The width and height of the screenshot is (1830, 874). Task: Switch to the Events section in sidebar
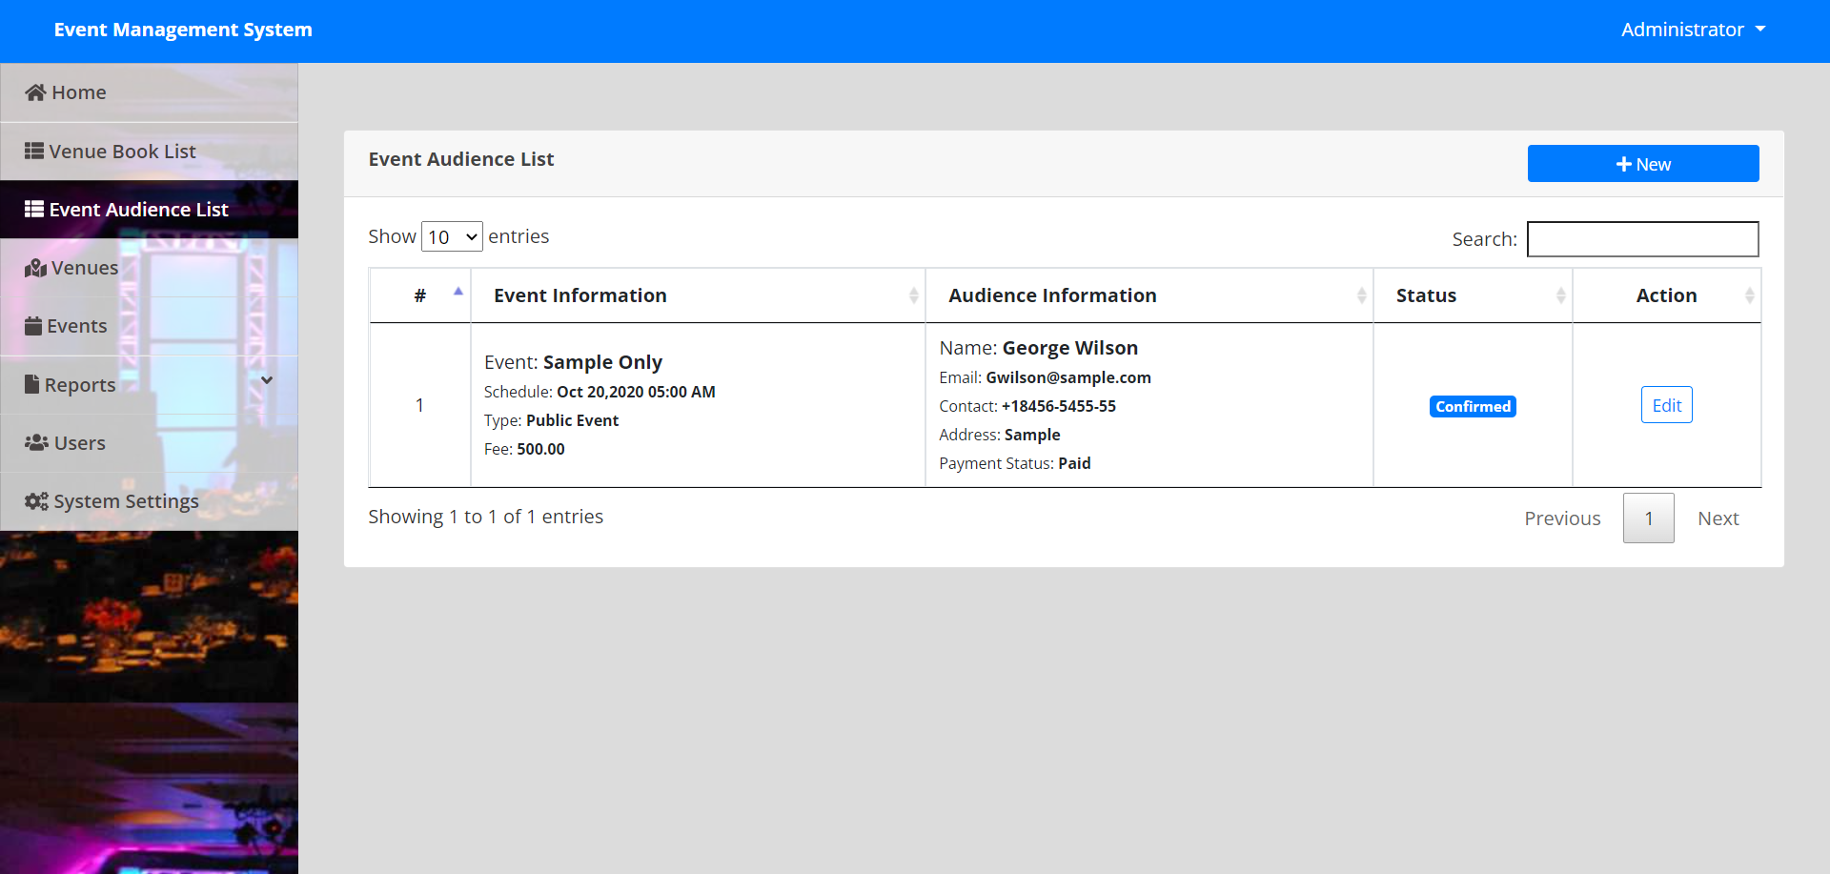(x=76, y=325)
